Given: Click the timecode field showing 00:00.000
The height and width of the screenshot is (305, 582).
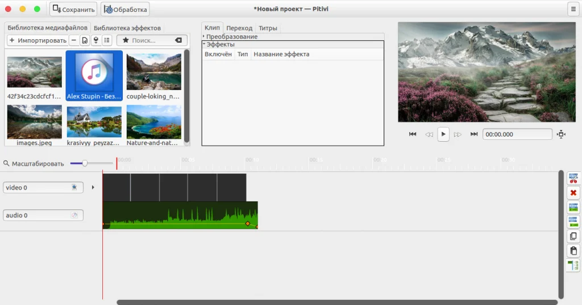Looking at the screenshot, I should pyautogui.click(x=517, y=134).
